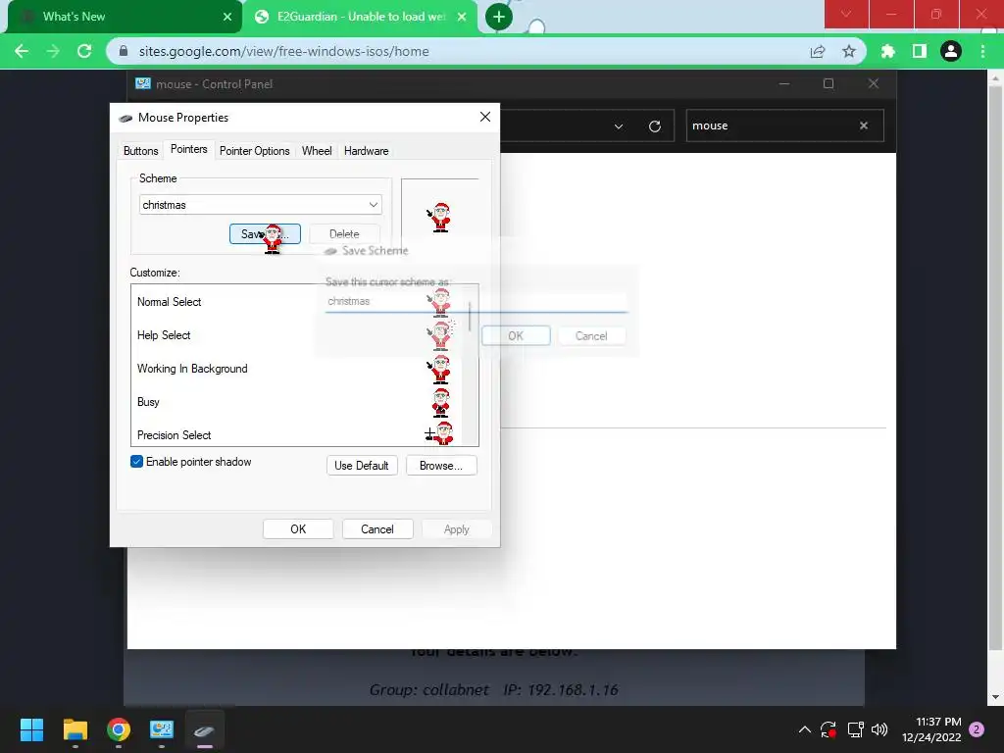The width and height of the screenshot is (1004, 753).
Task: Close the What's New tab
Action: click(227, 17)
